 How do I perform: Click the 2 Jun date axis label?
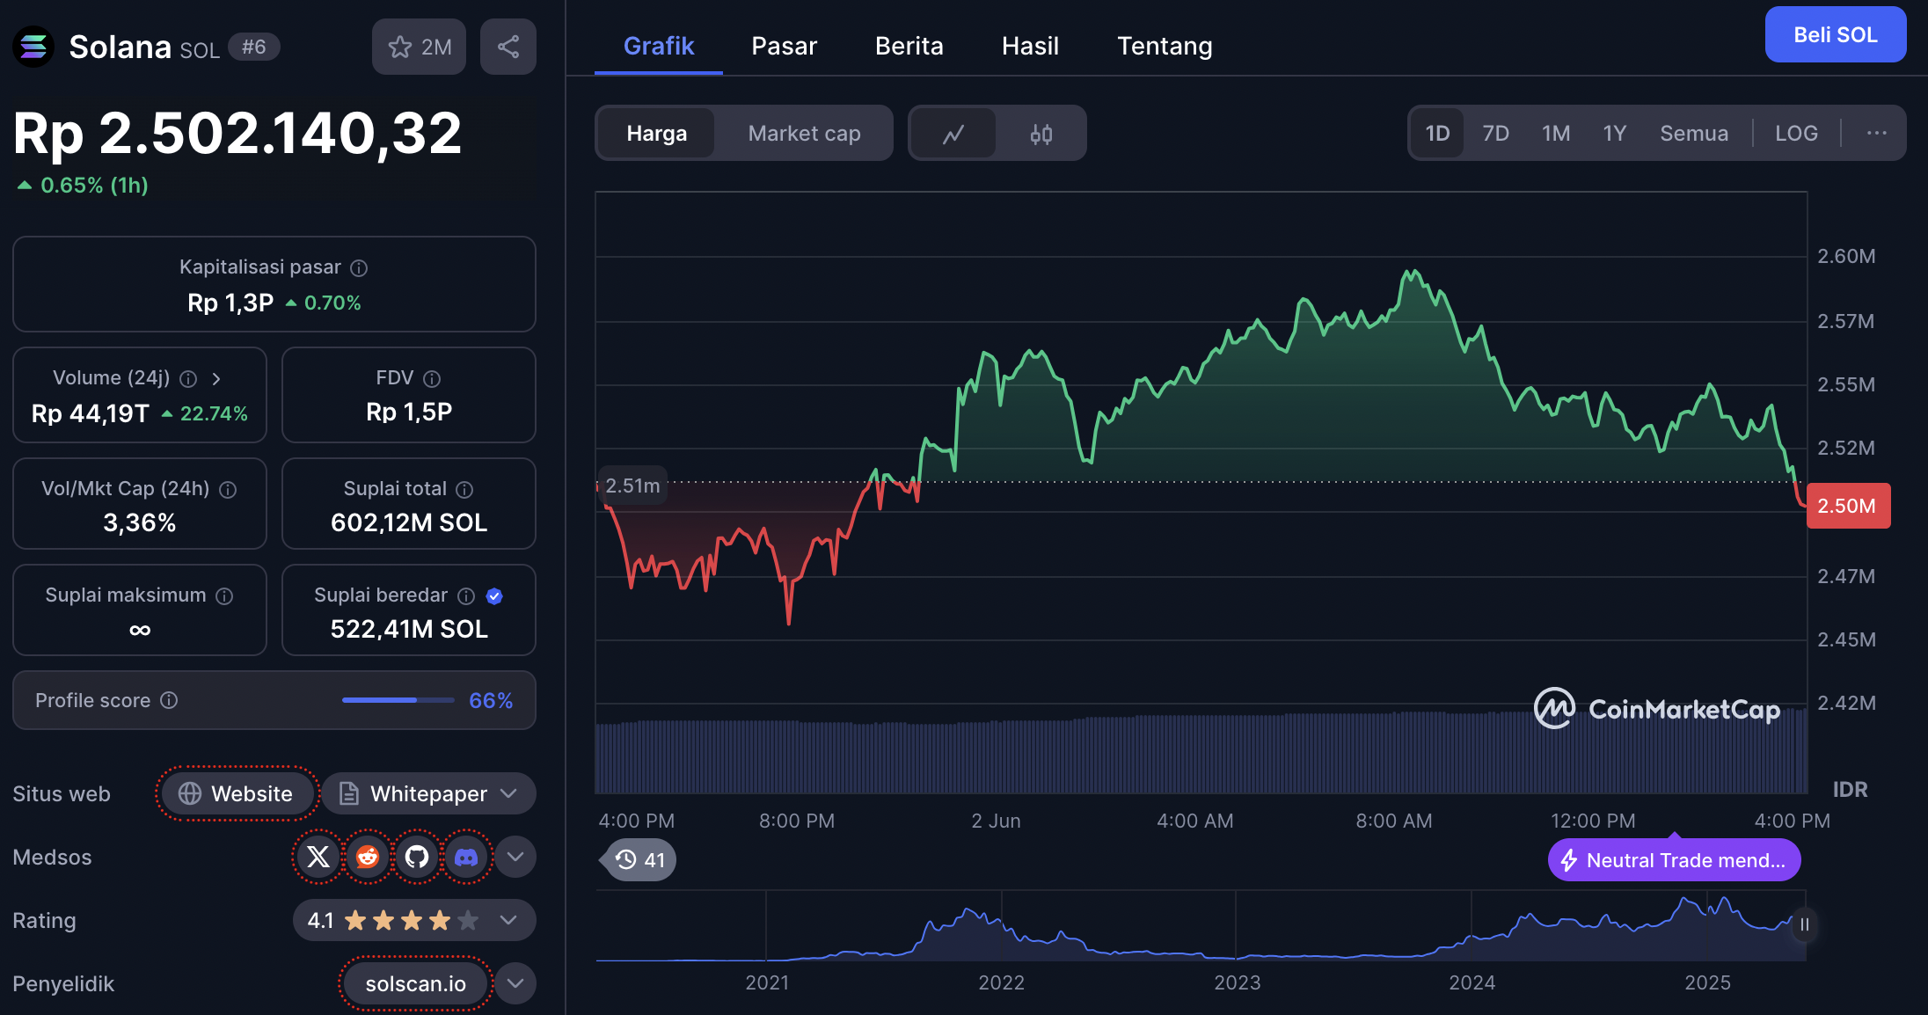click(x=996, y=821)
